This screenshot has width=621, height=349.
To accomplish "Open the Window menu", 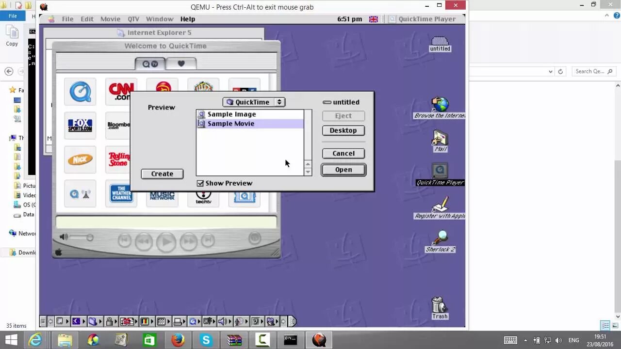I will (160, 19).
